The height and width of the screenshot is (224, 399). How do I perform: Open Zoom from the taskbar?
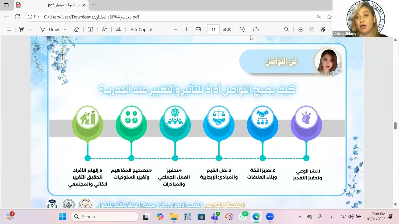point(270,217)
